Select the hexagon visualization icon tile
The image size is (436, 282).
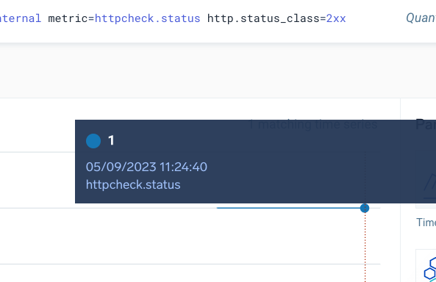coord(426,266)
